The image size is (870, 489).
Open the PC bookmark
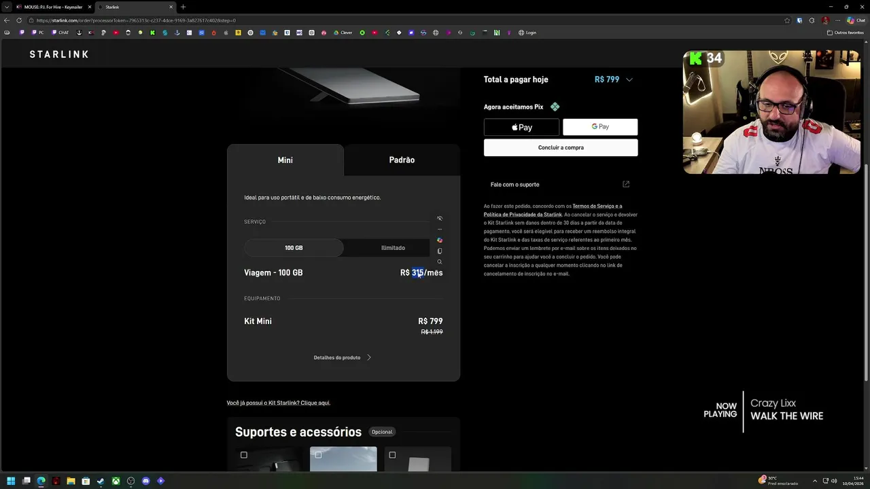(x=37, y=33)
